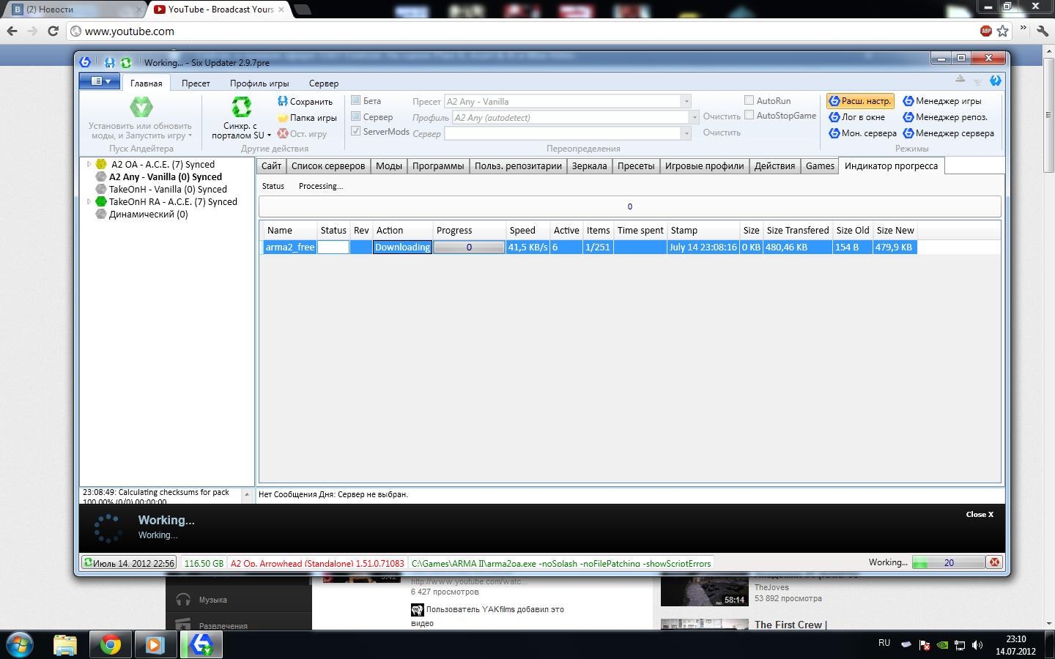The width and height of the screenshot is (1055, 659).
Task: Open the Программы tab
Action: tap(438, 166)
